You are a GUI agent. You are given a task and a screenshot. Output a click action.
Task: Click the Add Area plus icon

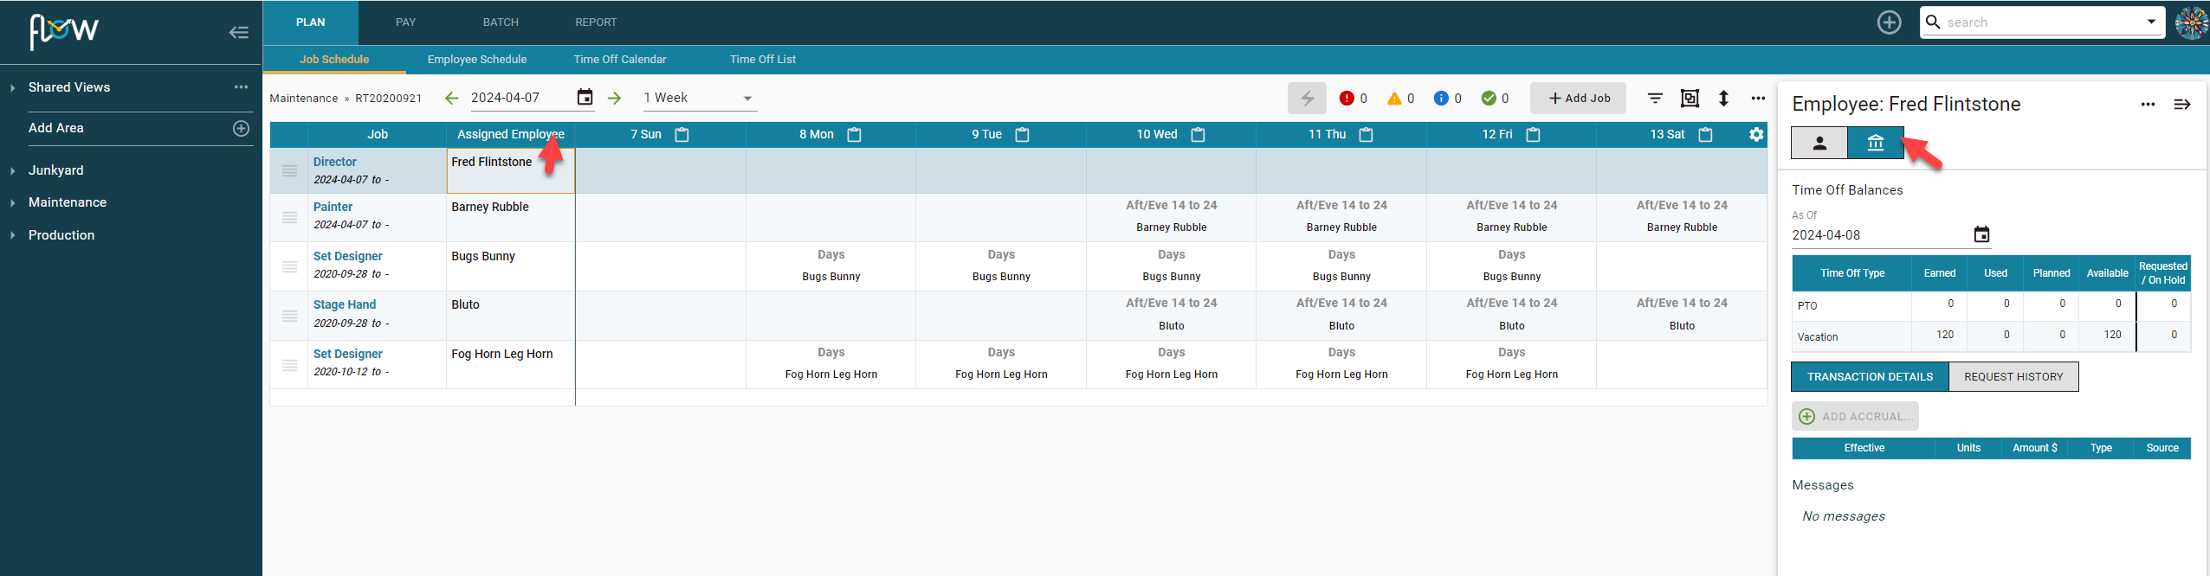pos(242,128)
